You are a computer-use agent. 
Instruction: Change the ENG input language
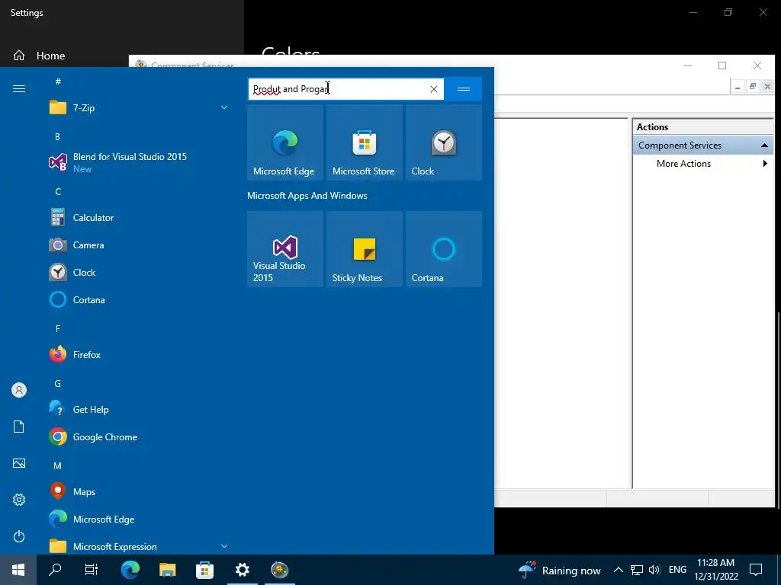pos(677,570)
